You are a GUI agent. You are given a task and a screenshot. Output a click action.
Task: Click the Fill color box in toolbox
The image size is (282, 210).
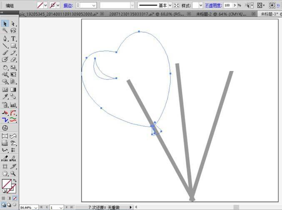pos(7,184)
